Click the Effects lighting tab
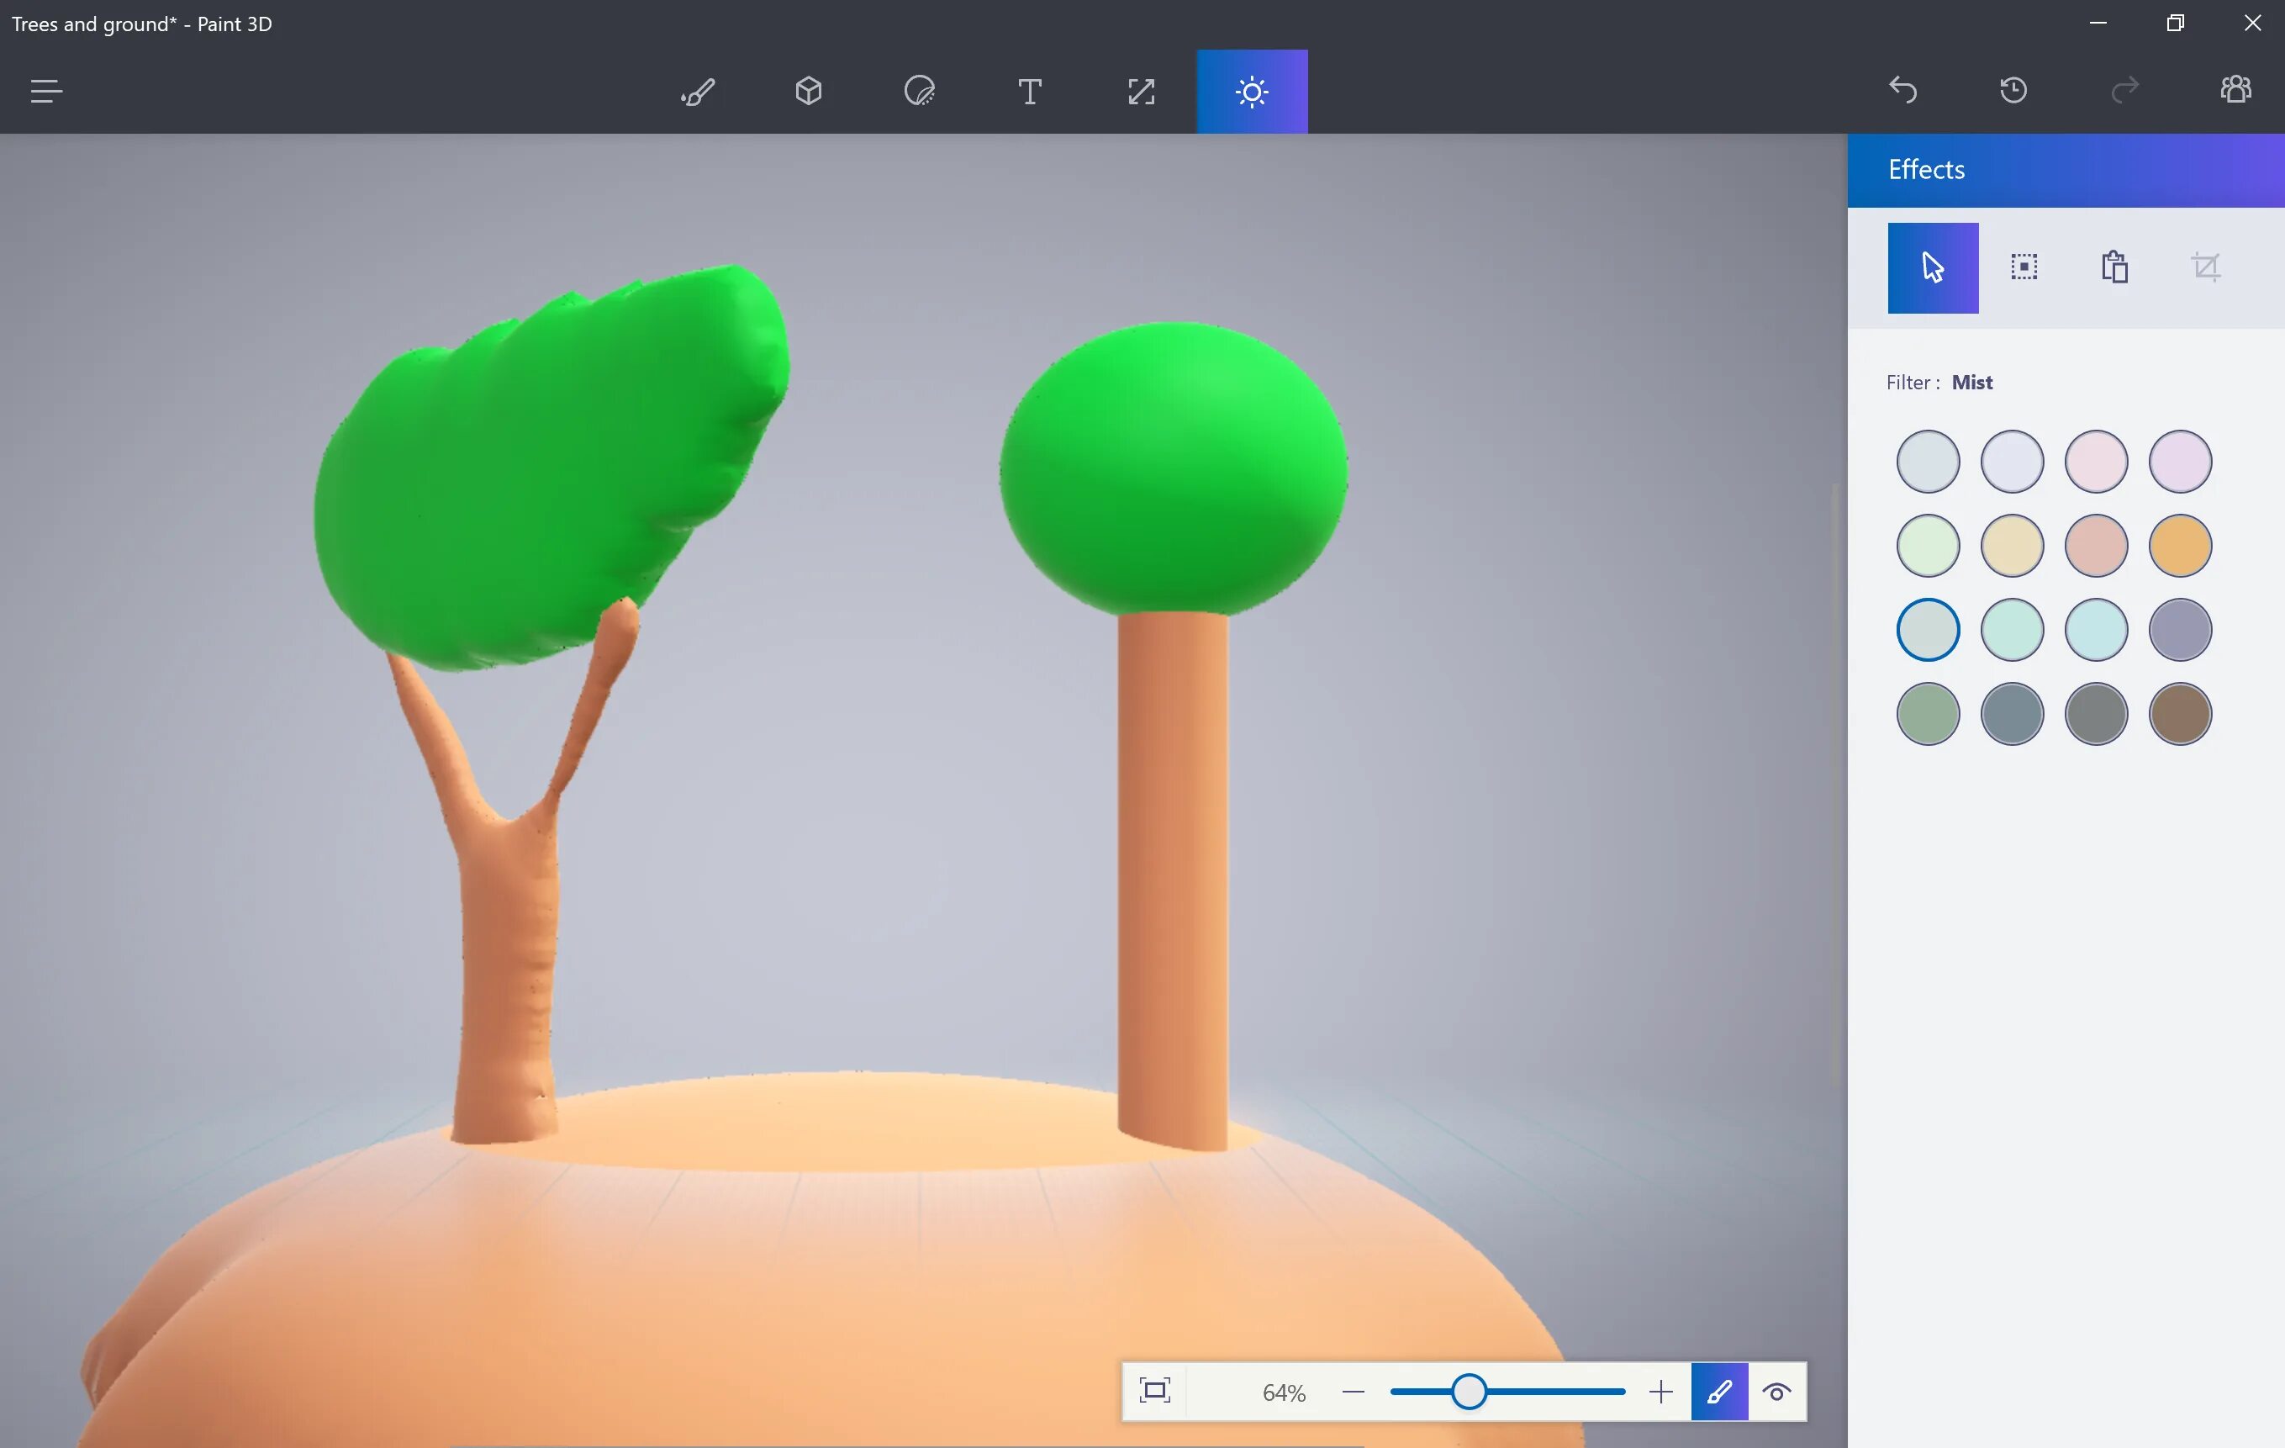Viewport: 2285px width, 1448px height. tap(1252, 92)
